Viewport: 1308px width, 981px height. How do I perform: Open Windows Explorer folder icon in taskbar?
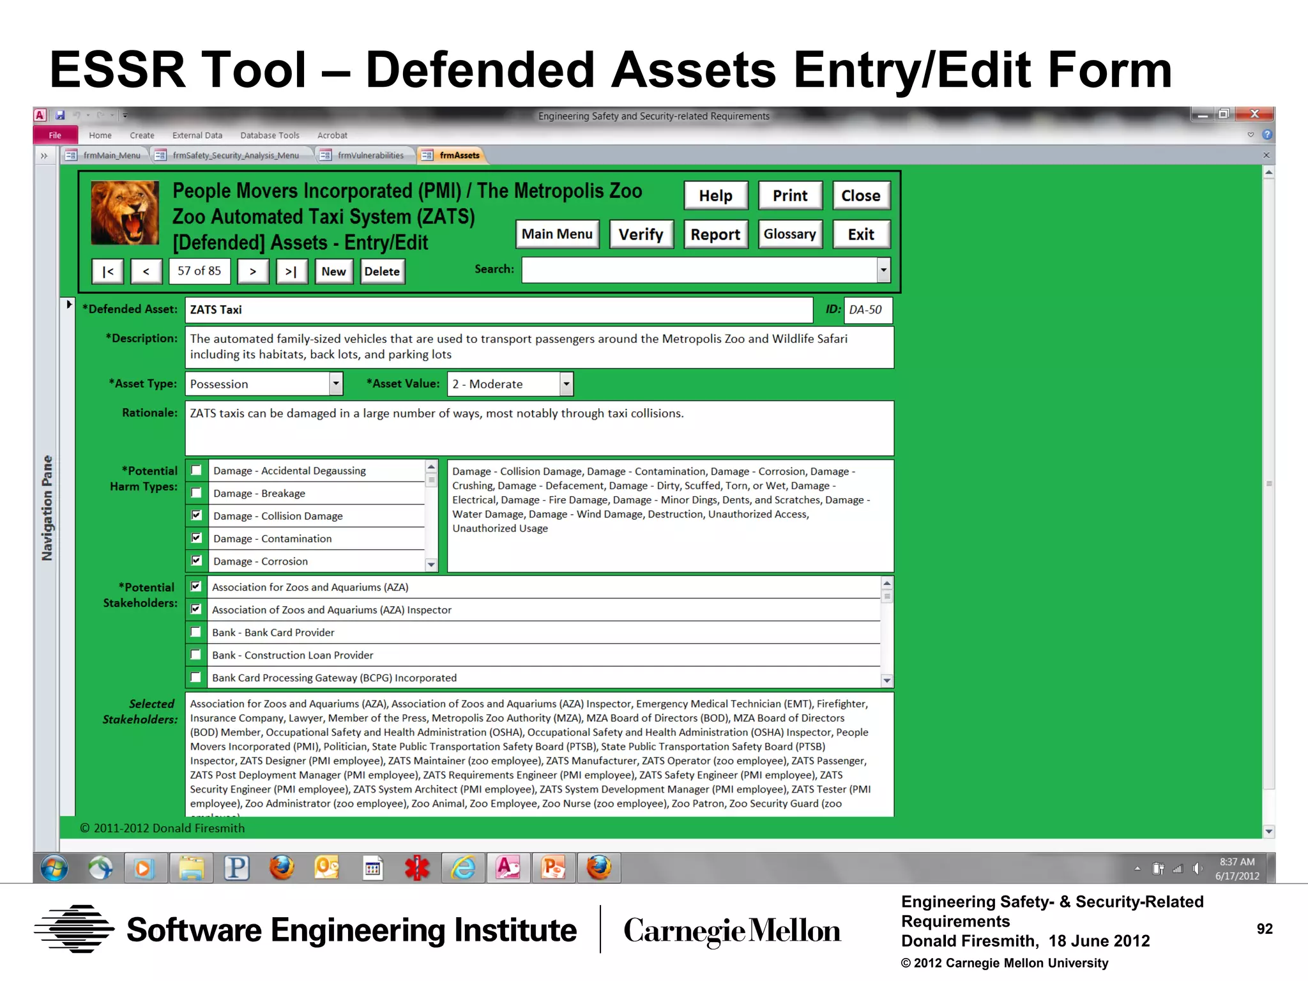[190, 868]
